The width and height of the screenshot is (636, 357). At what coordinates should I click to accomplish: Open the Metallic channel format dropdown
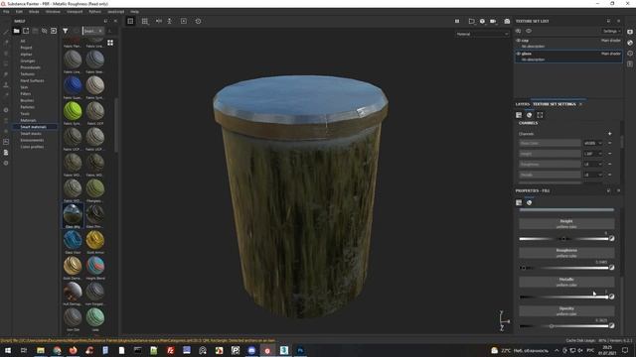pyautogui.click(x=592, y=175)
